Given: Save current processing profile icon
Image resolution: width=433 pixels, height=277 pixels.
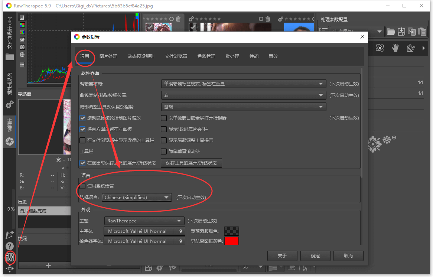Looking at the screenshot, I should click(x=401, y=32).
